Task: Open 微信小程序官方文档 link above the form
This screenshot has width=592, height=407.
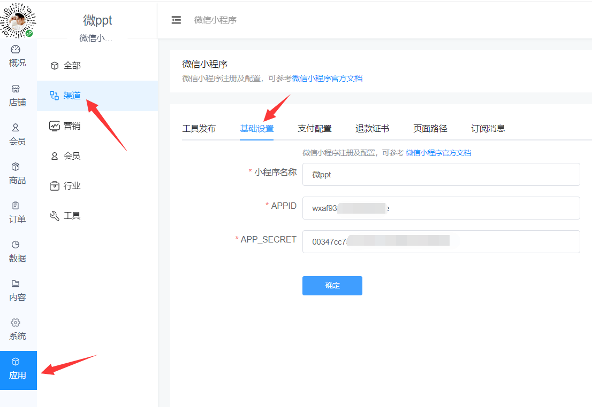Action: tap(438, 153)
